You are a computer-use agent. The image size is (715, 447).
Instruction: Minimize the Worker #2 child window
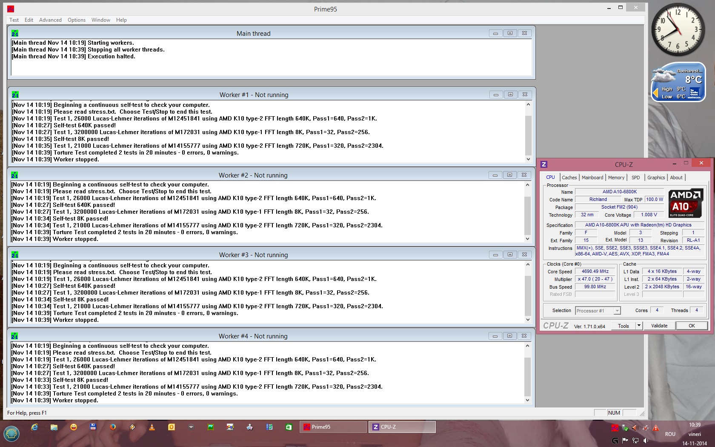tap(495, 175)
